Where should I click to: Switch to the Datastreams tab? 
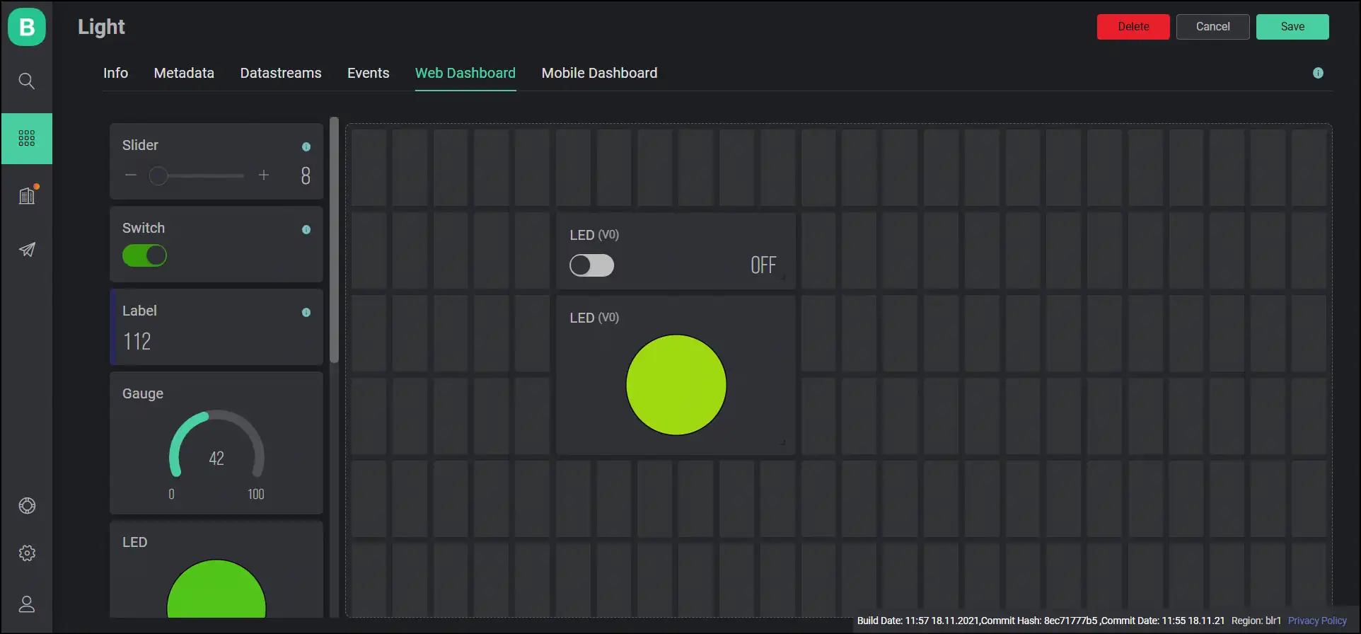coord(280,73)
